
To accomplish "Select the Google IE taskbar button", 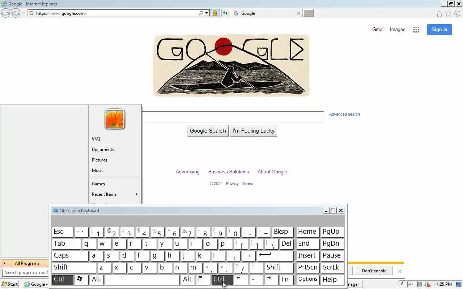I will point(36,284).
